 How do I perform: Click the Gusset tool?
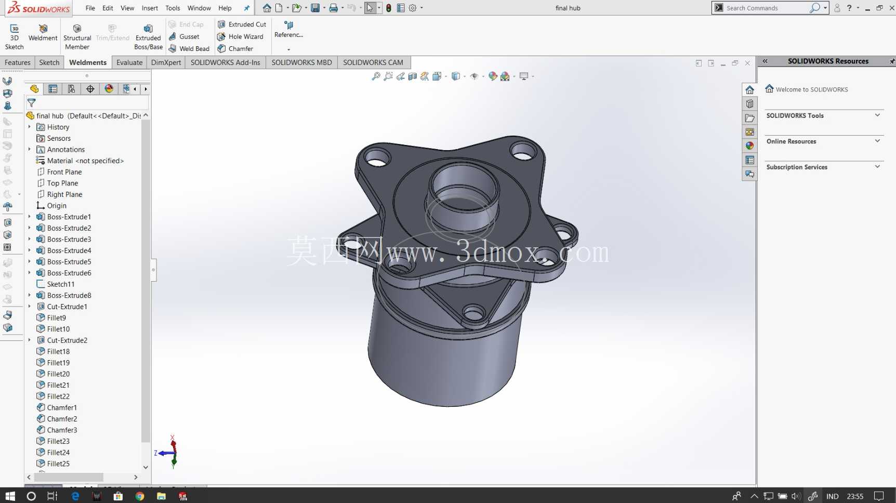pos(184,36)
